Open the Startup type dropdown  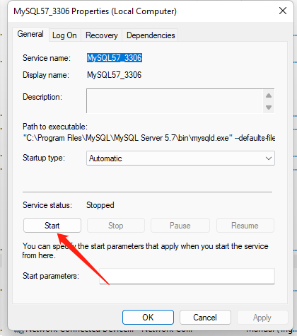pos(180,158)
